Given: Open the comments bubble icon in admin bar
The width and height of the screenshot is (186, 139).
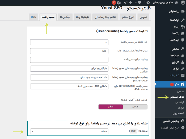Looking at the screenshot, I should click(x=139, y=3).
